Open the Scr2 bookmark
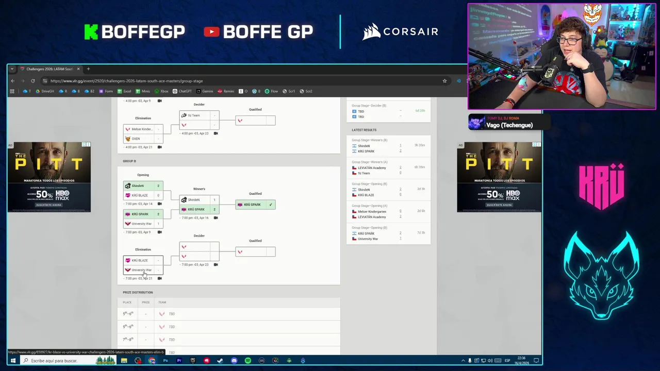This screenshot has height=371, width=660. click(306, 91)
